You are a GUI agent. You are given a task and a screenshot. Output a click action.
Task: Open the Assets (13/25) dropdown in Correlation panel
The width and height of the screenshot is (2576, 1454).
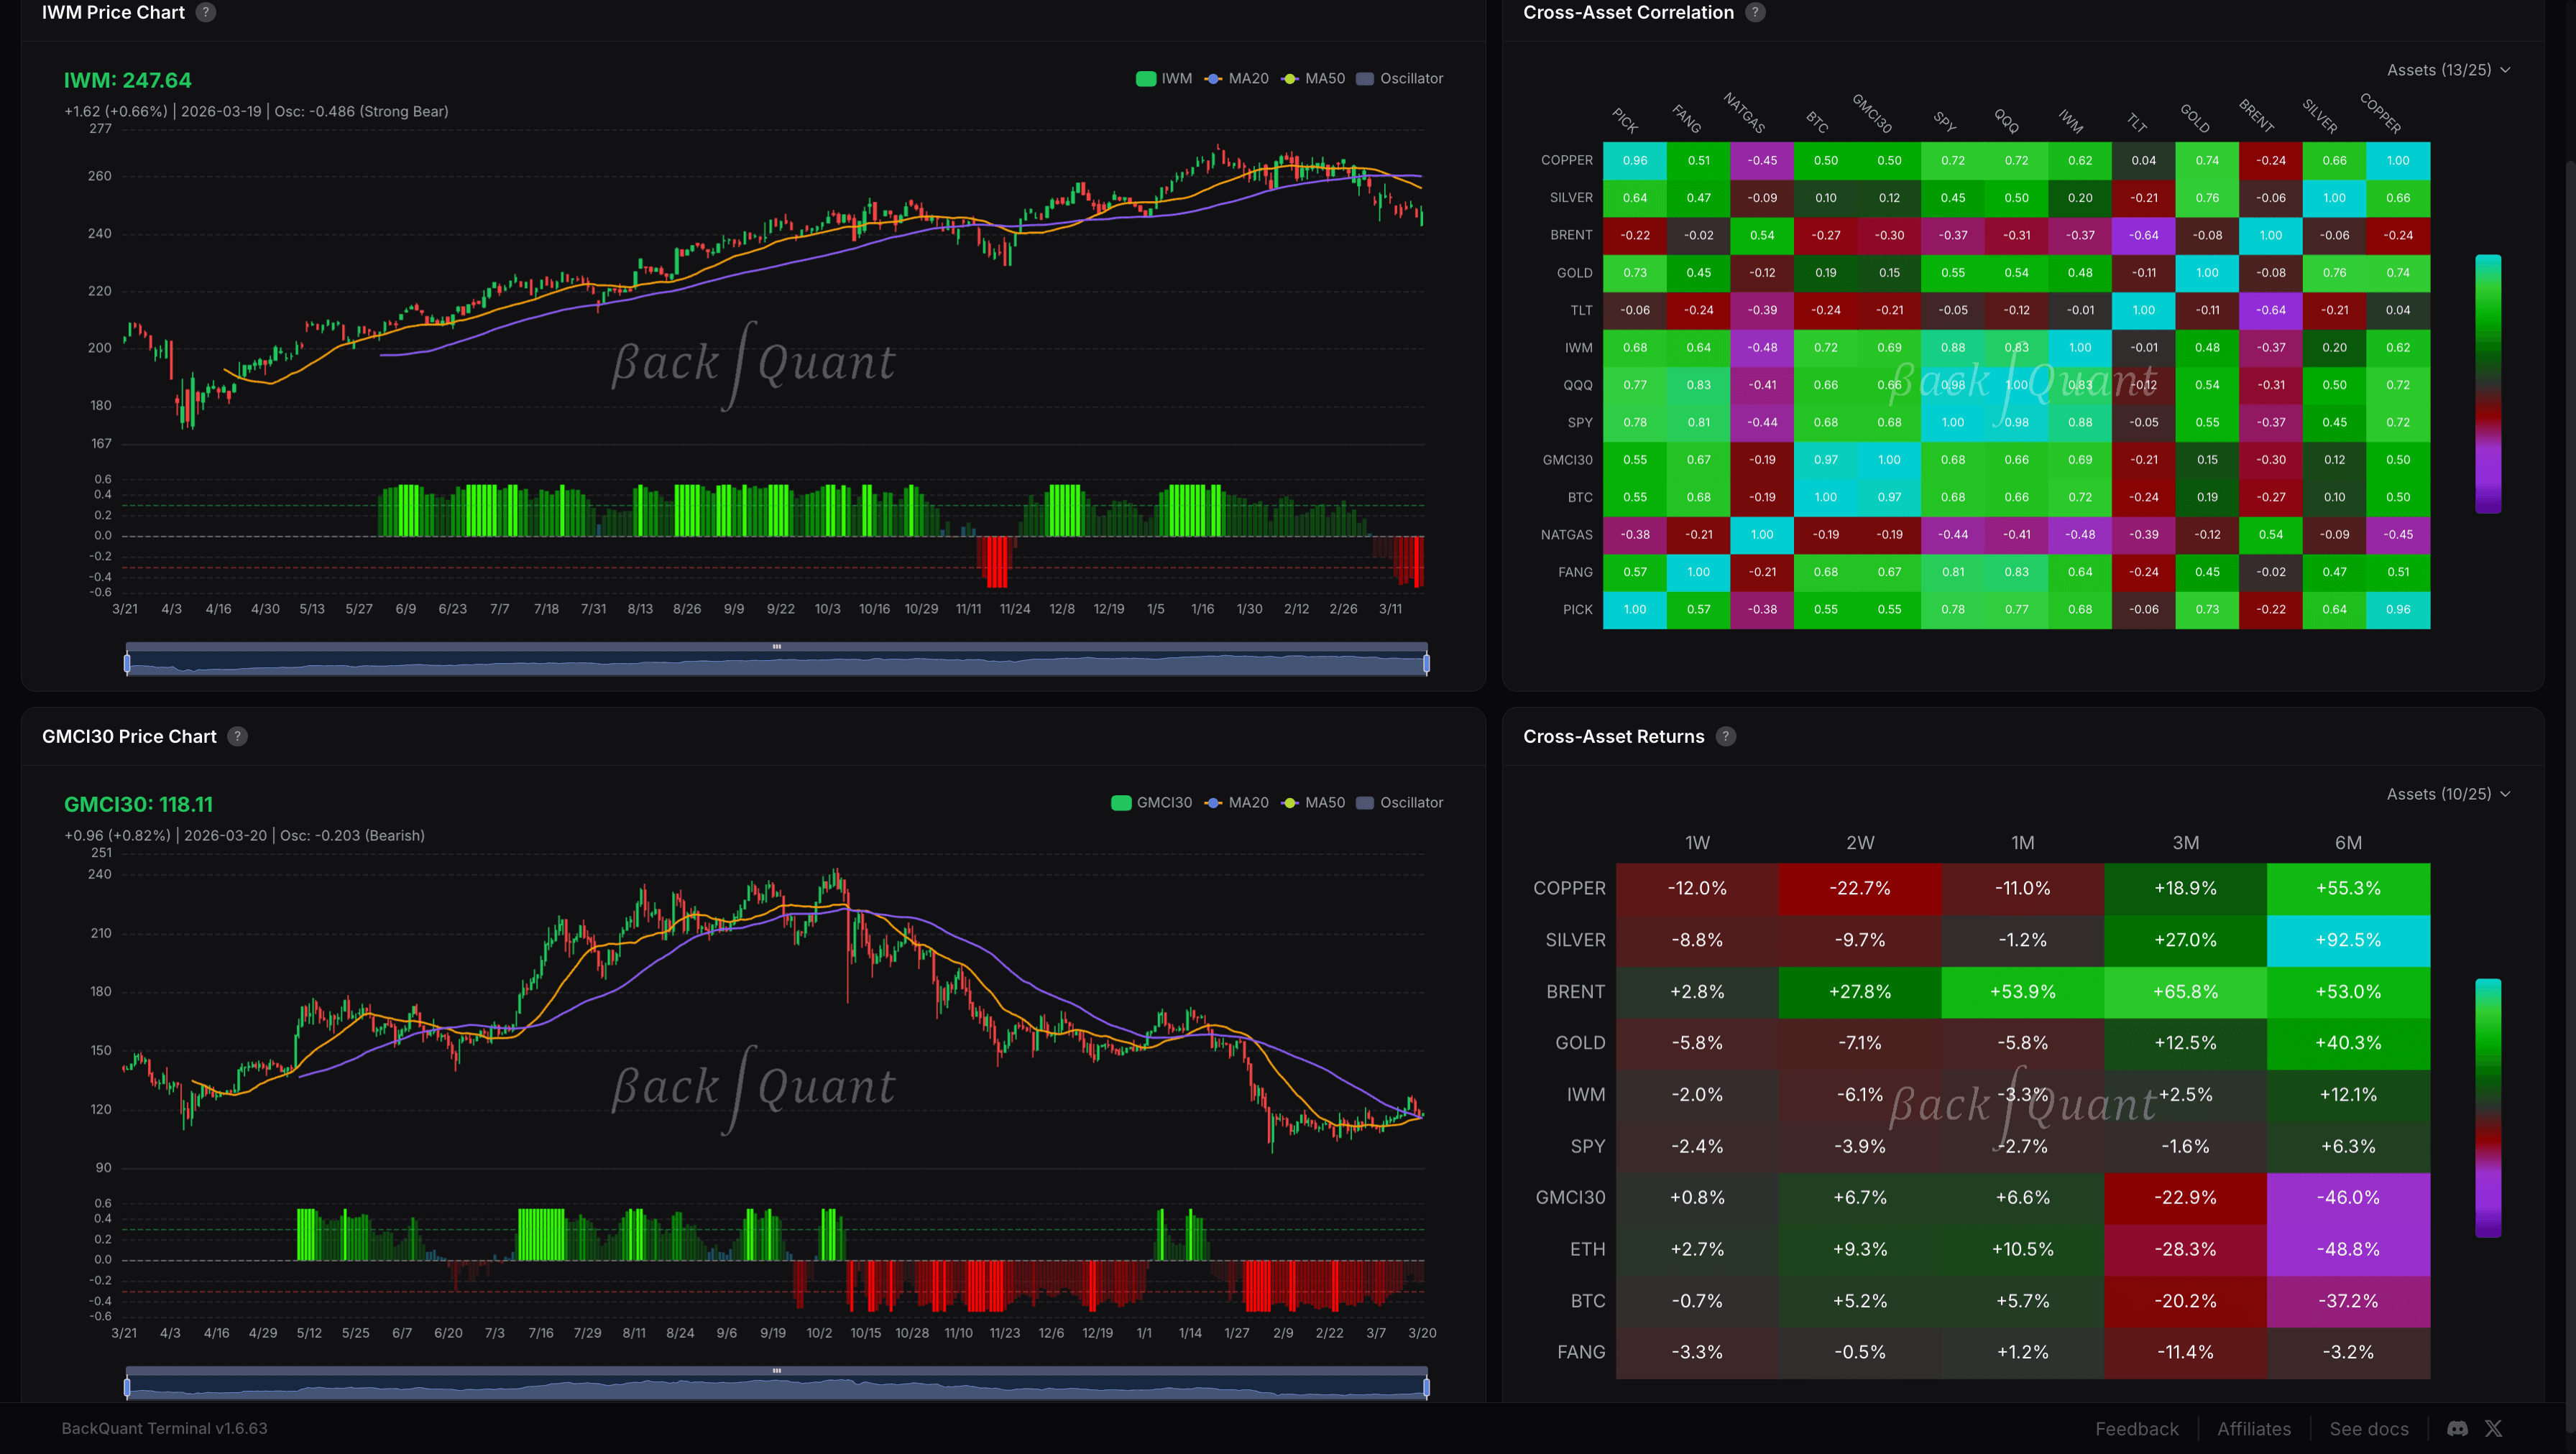click(2448, 70)
